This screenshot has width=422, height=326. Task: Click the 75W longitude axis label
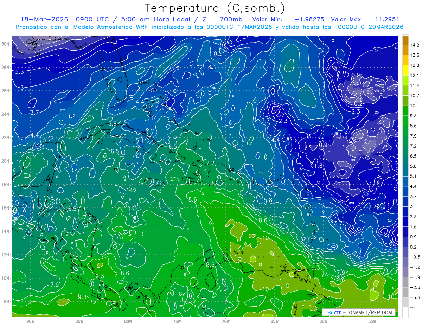tap(177, 321)
